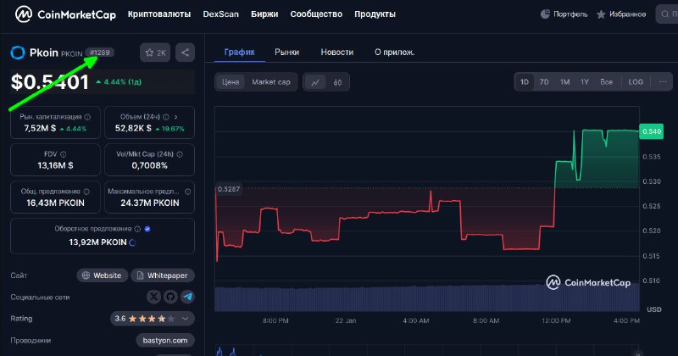
Task: Open bastyon.com explorer link
Action: coord(165,341)
